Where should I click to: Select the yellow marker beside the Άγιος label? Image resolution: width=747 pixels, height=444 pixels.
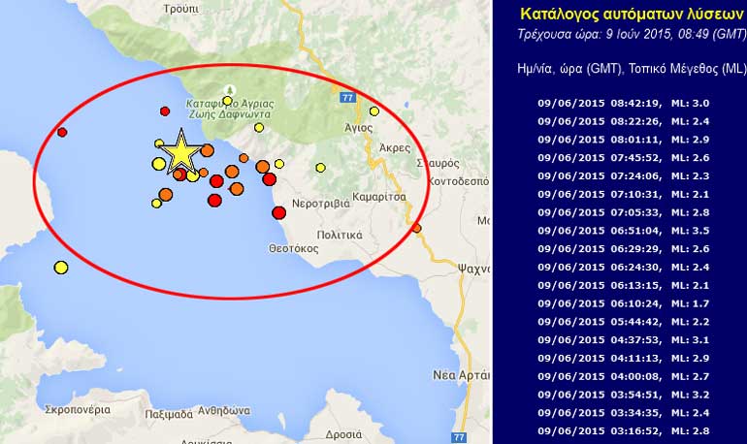pyautogui.click(x=374, y=111)
